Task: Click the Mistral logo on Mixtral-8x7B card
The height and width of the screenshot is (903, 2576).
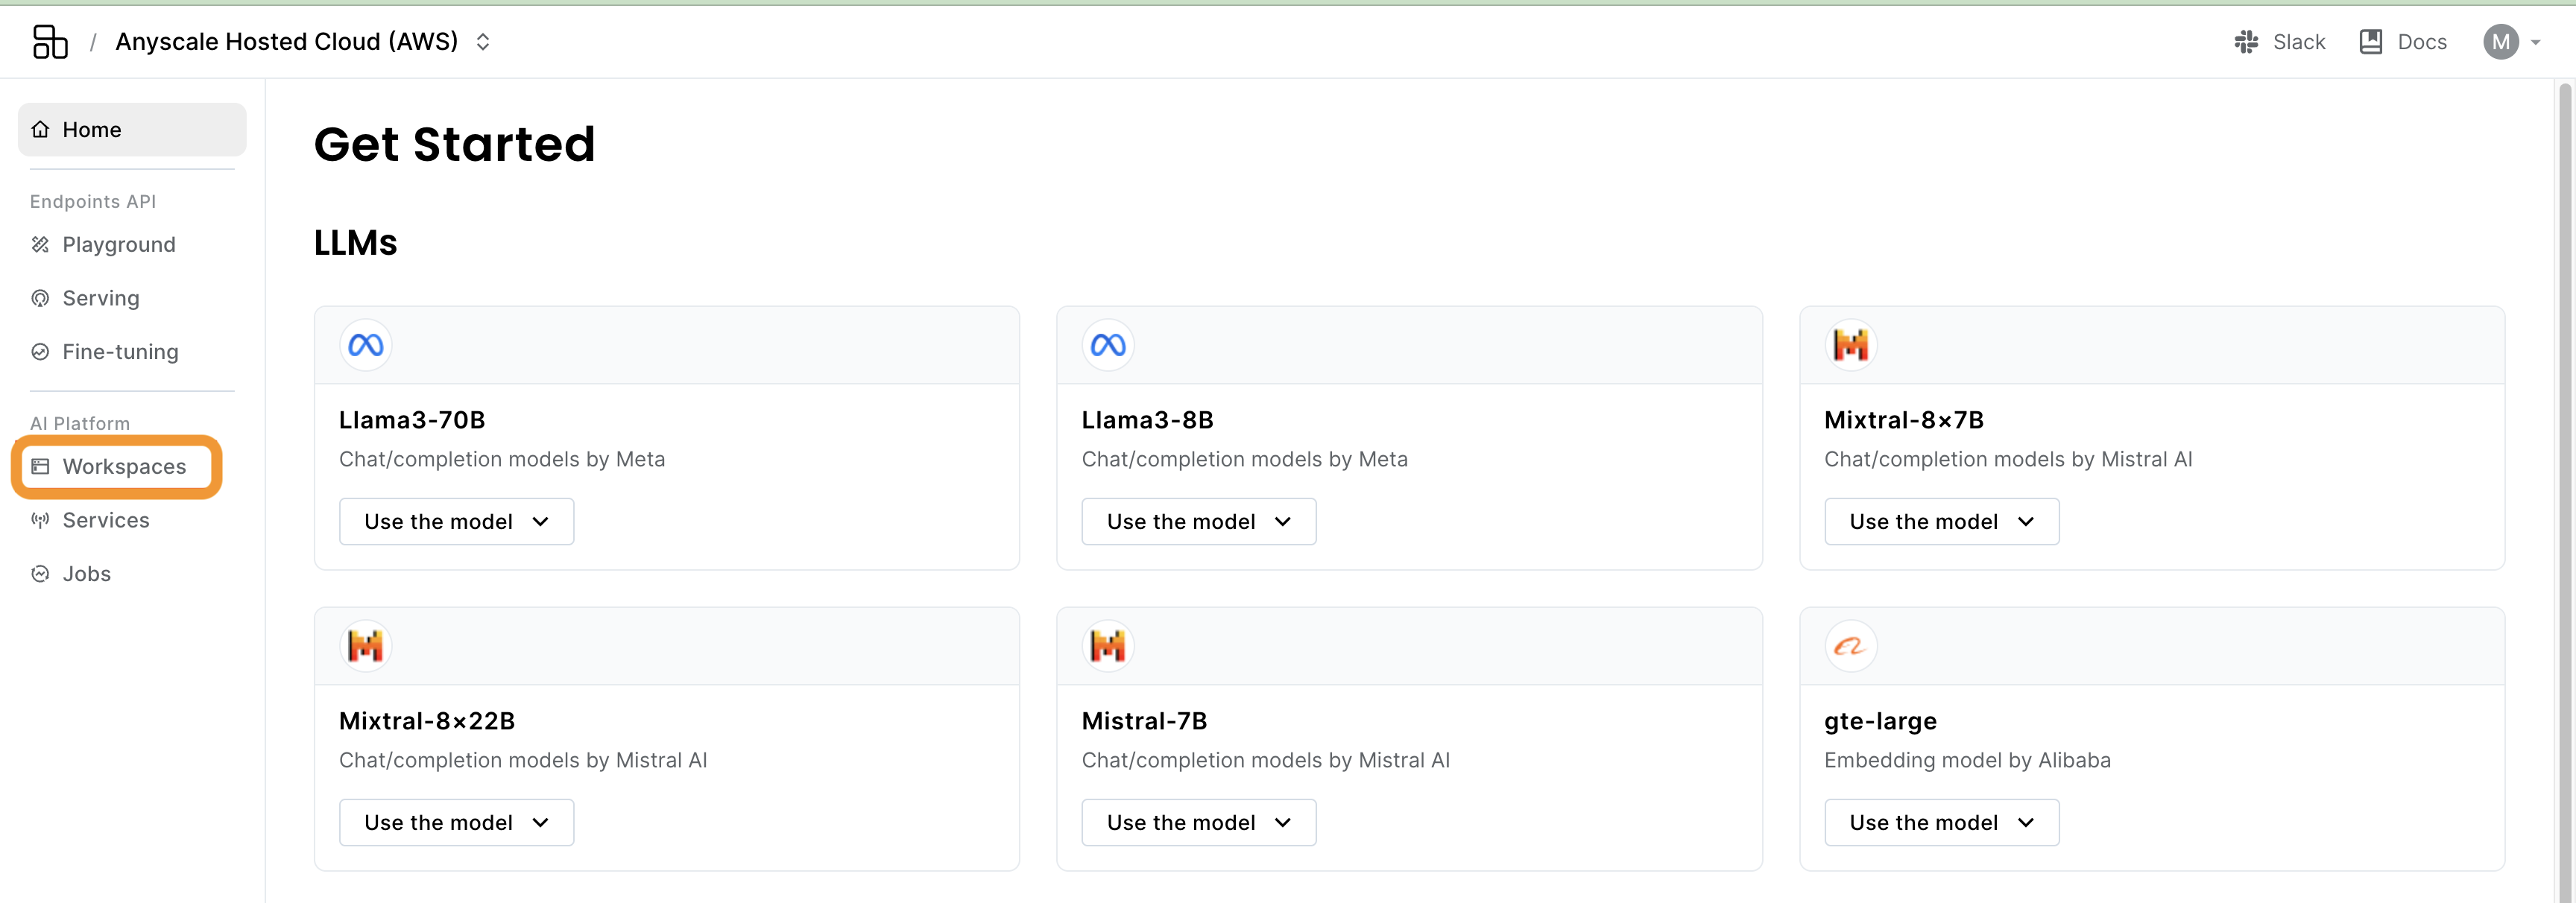Action: (1850, 345)
